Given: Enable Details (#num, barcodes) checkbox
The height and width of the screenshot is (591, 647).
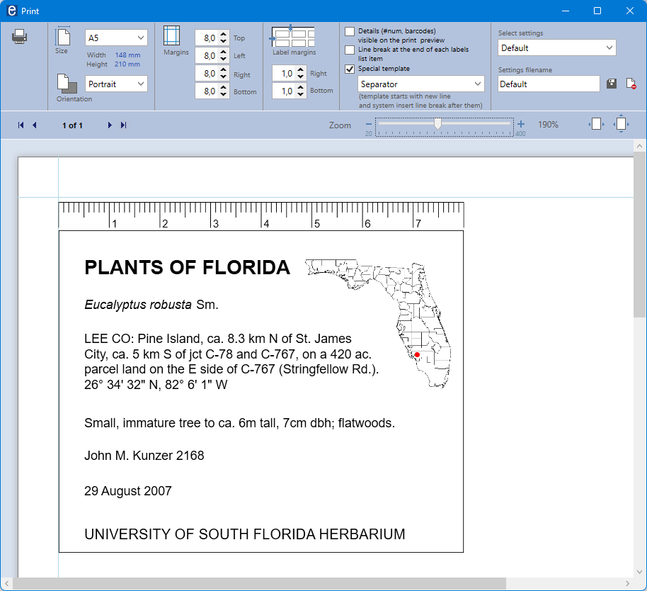Looking at the screenshot, I should click(350, 31).
